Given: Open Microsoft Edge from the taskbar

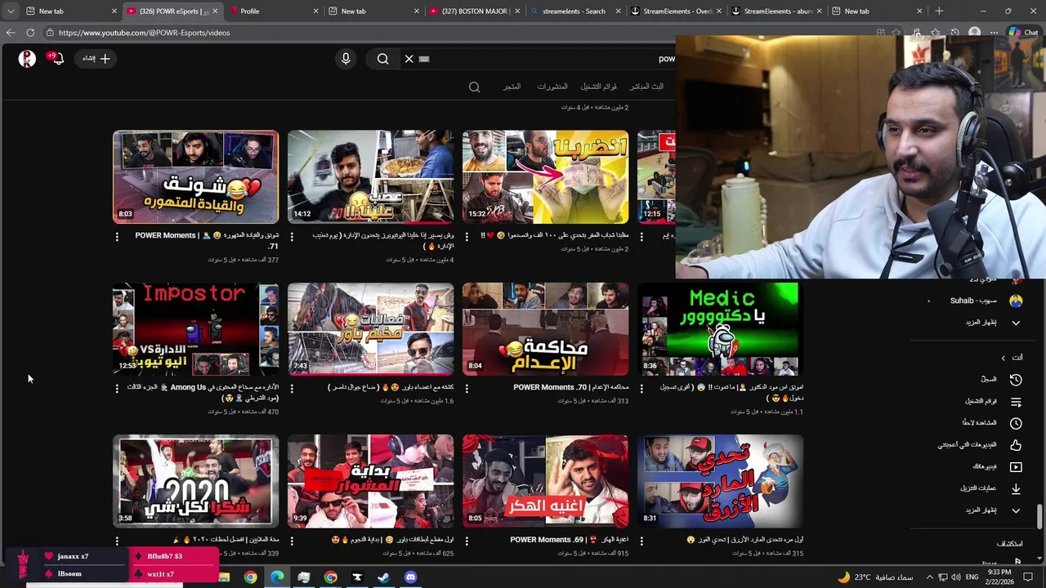Looking at the screenshot, I should coord(277,577).
